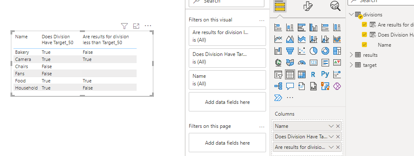Screen dimensions: 414x156
Task: Select the R script visual
Action: (314, 74)
